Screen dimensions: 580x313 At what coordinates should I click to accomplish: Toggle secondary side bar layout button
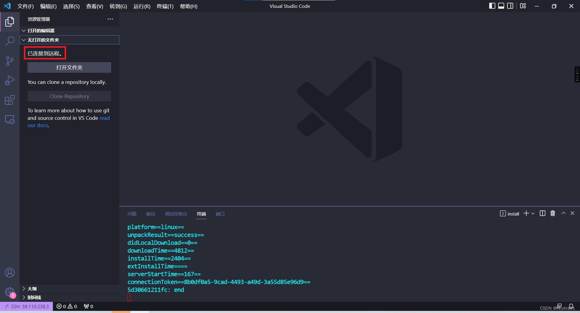(x=510, y=6)
